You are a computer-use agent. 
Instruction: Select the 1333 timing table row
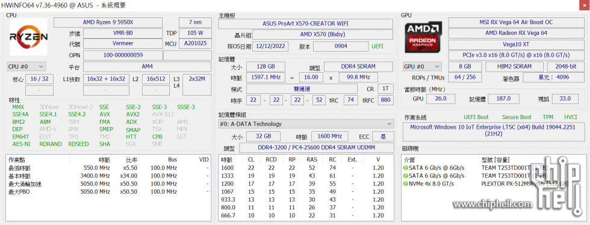pos(306,176)
